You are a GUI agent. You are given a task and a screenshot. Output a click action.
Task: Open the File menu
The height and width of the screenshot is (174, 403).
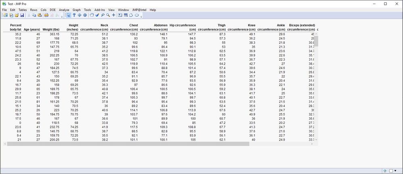click(4, 10)
